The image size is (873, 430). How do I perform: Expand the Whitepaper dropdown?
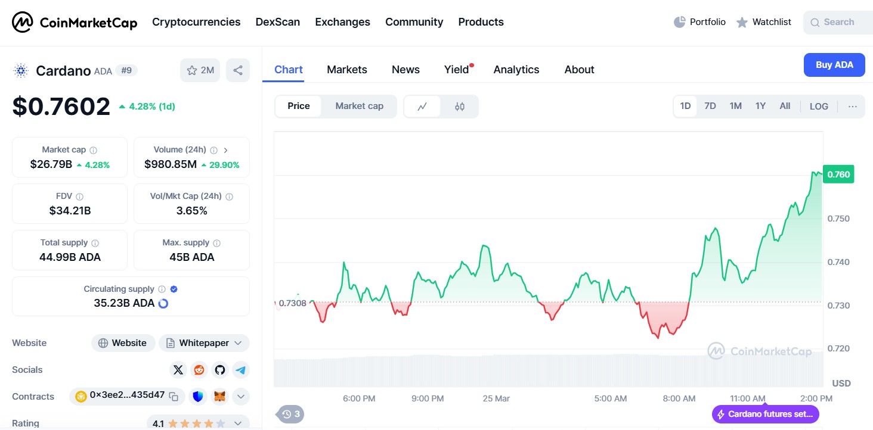tap(238, 343)
